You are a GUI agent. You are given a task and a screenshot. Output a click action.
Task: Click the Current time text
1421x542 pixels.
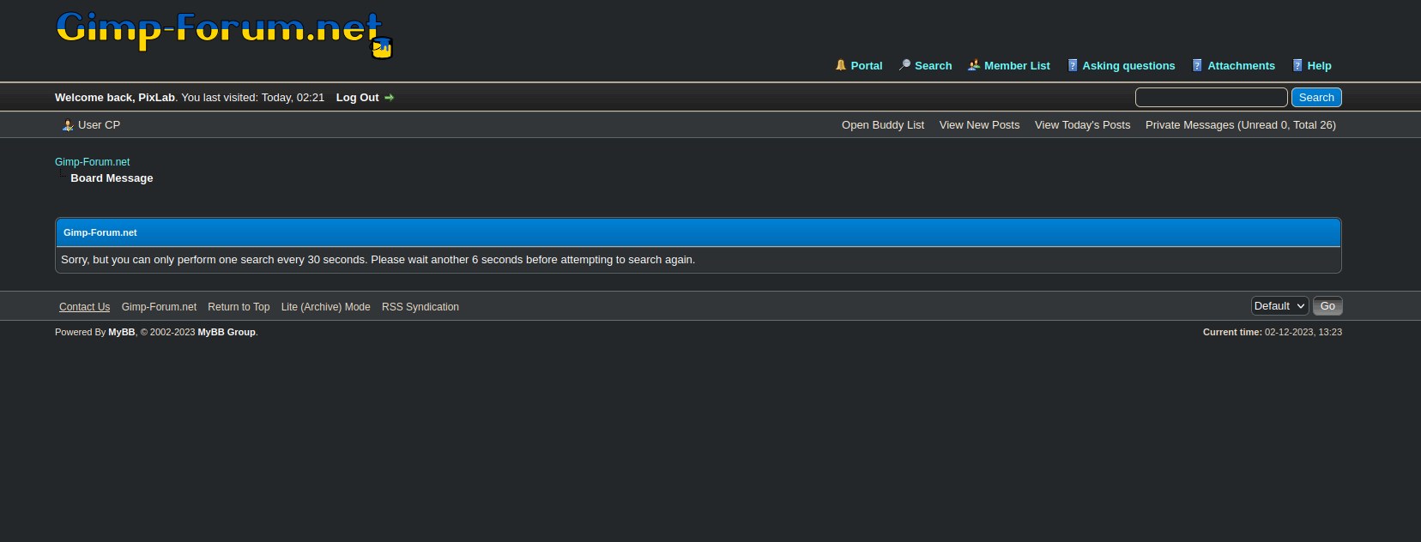coord(1273,332)
